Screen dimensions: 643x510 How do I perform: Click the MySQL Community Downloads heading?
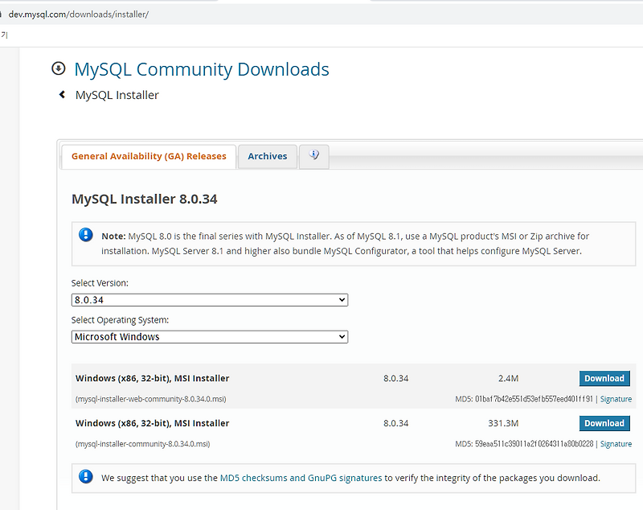coord(201,69)
